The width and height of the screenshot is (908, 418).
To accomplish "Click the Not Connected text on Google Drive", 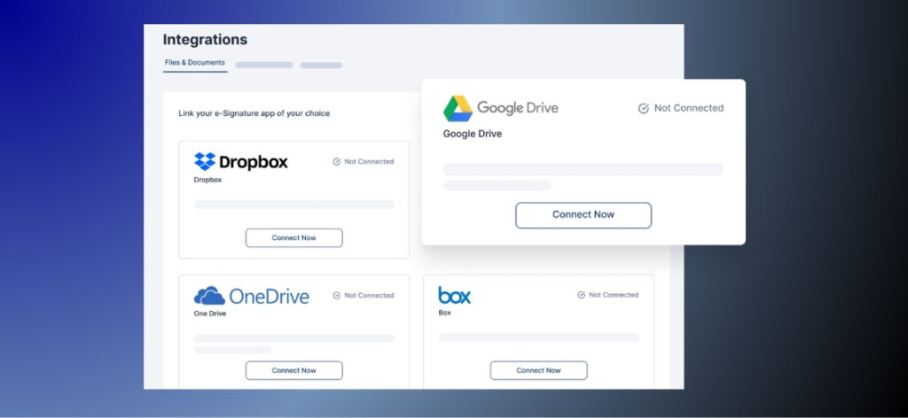I will pyautogui.click(x=688, y=108).
